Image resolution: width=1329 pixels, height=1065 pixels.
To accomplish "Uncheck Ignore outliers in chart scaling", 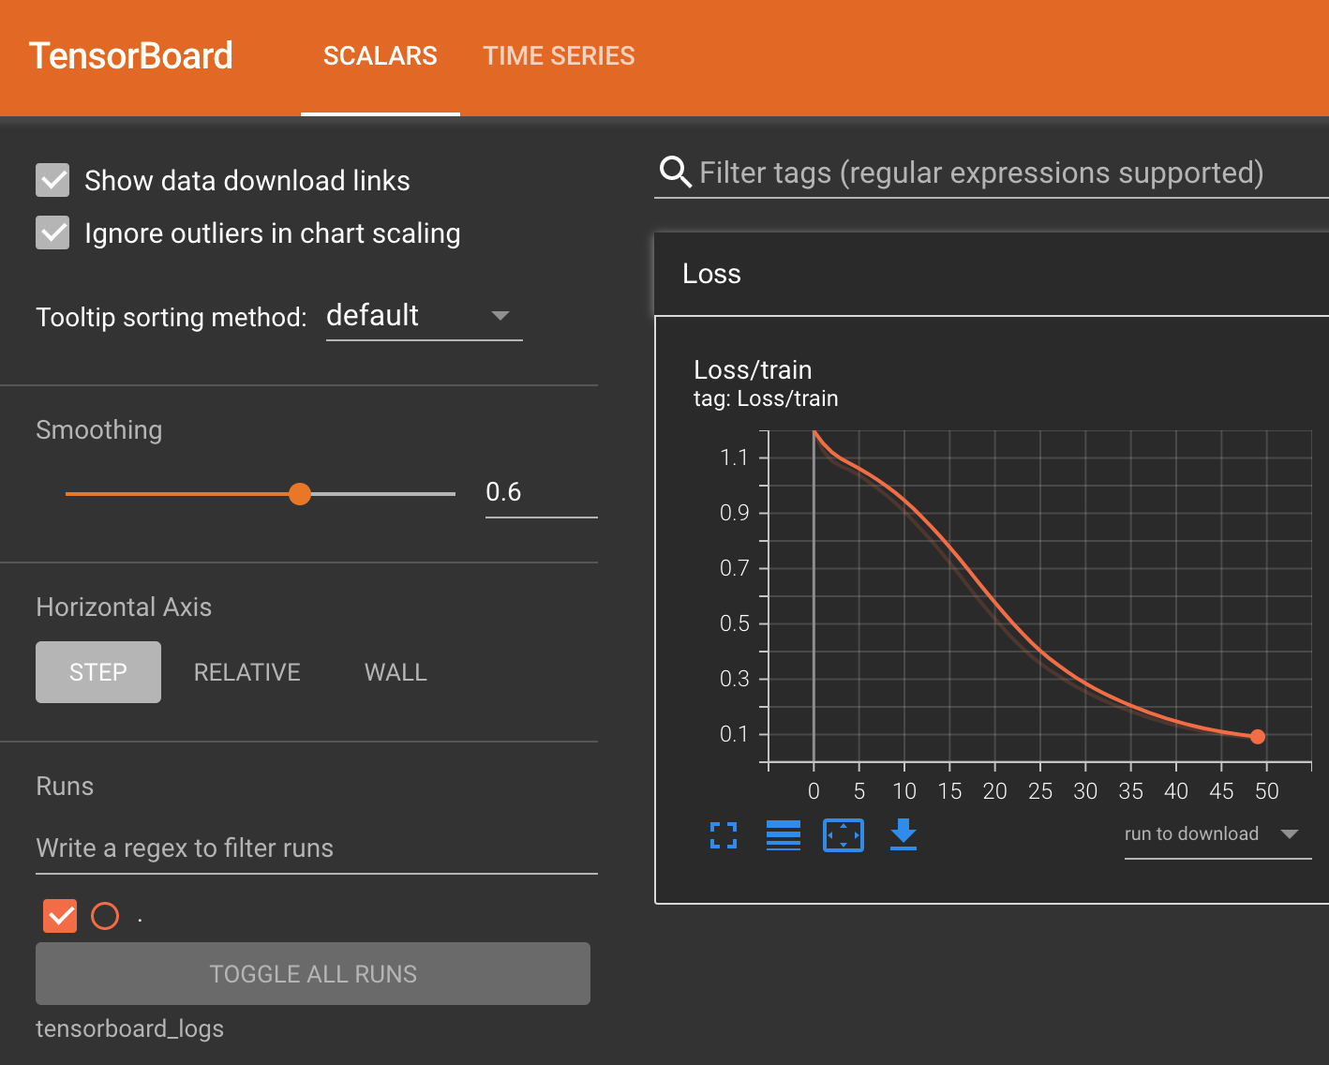I will click(52, 232).
